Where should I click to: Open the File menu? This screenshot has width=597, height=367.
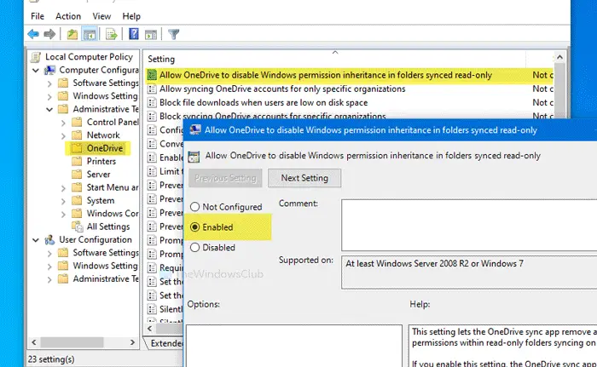point(38,16)
